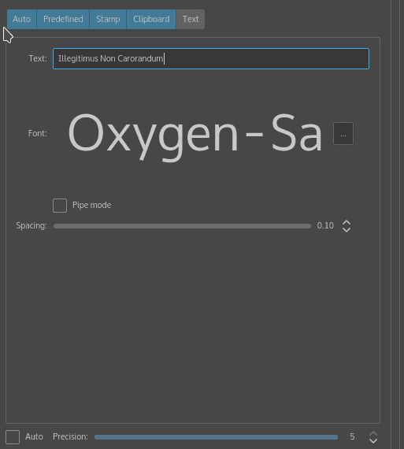This screenshot has width=404, height=449.
Task: Toggle the Auto checkbox beside Precision
Action: [x=13, y=437]
